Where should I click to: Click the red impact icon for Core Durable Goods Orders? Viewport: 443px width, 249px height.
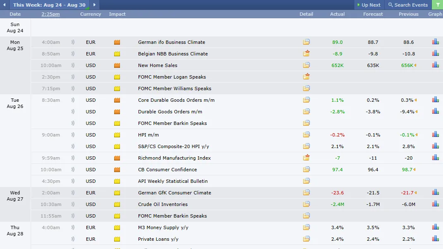(117, 100)
